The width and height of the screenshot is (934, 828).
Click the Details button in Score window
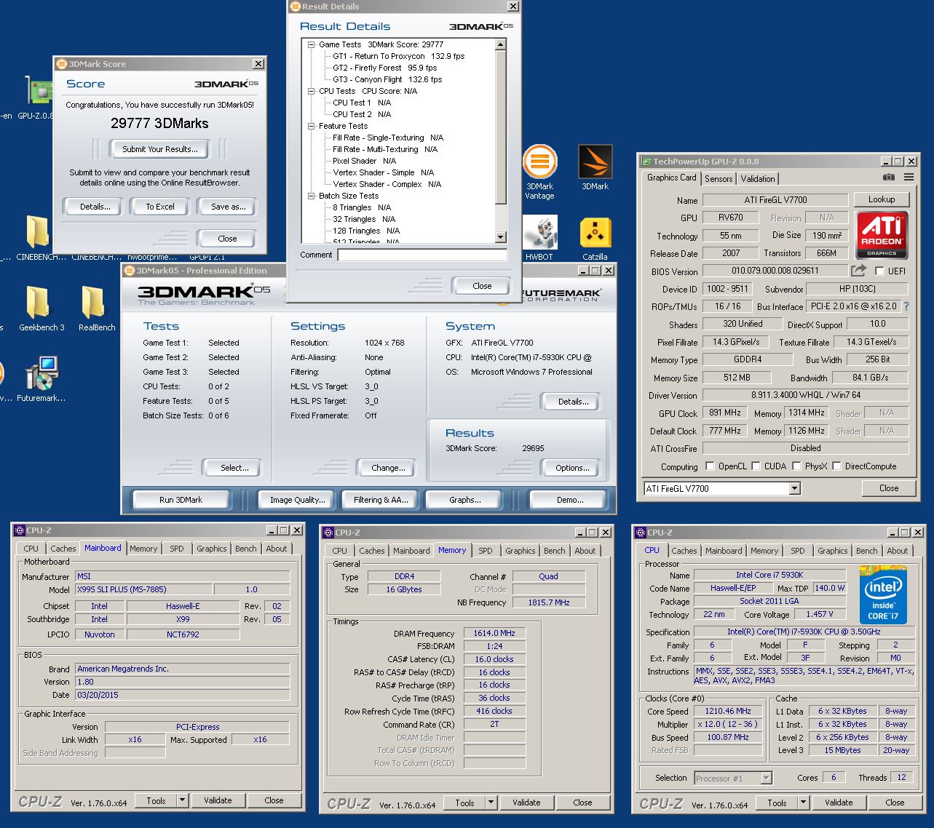pyautogui.click(x=95, y=207)
